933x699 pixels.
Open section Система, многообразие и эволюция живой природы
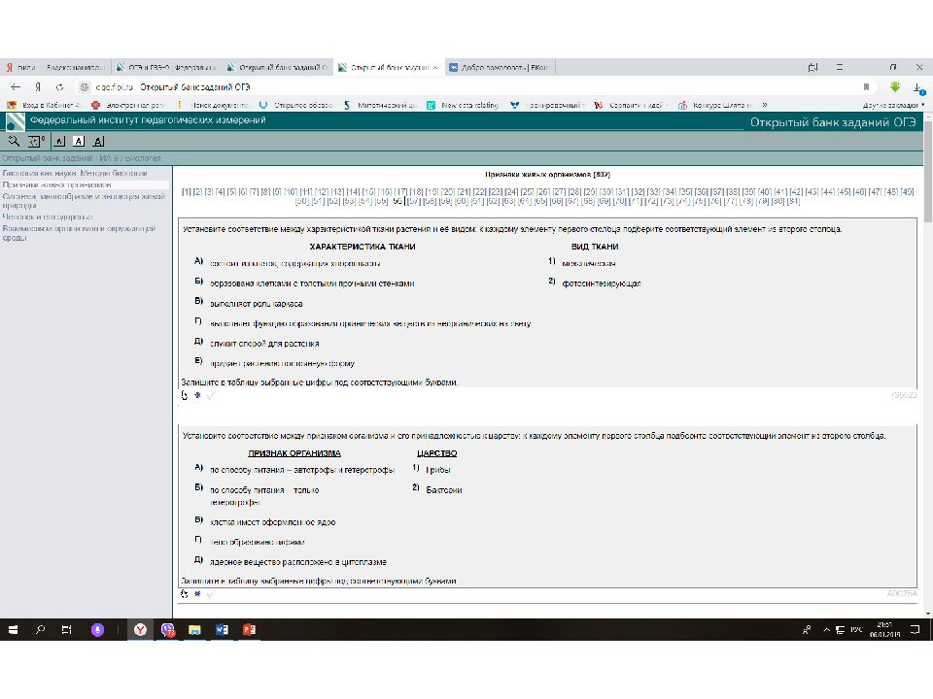84,200
